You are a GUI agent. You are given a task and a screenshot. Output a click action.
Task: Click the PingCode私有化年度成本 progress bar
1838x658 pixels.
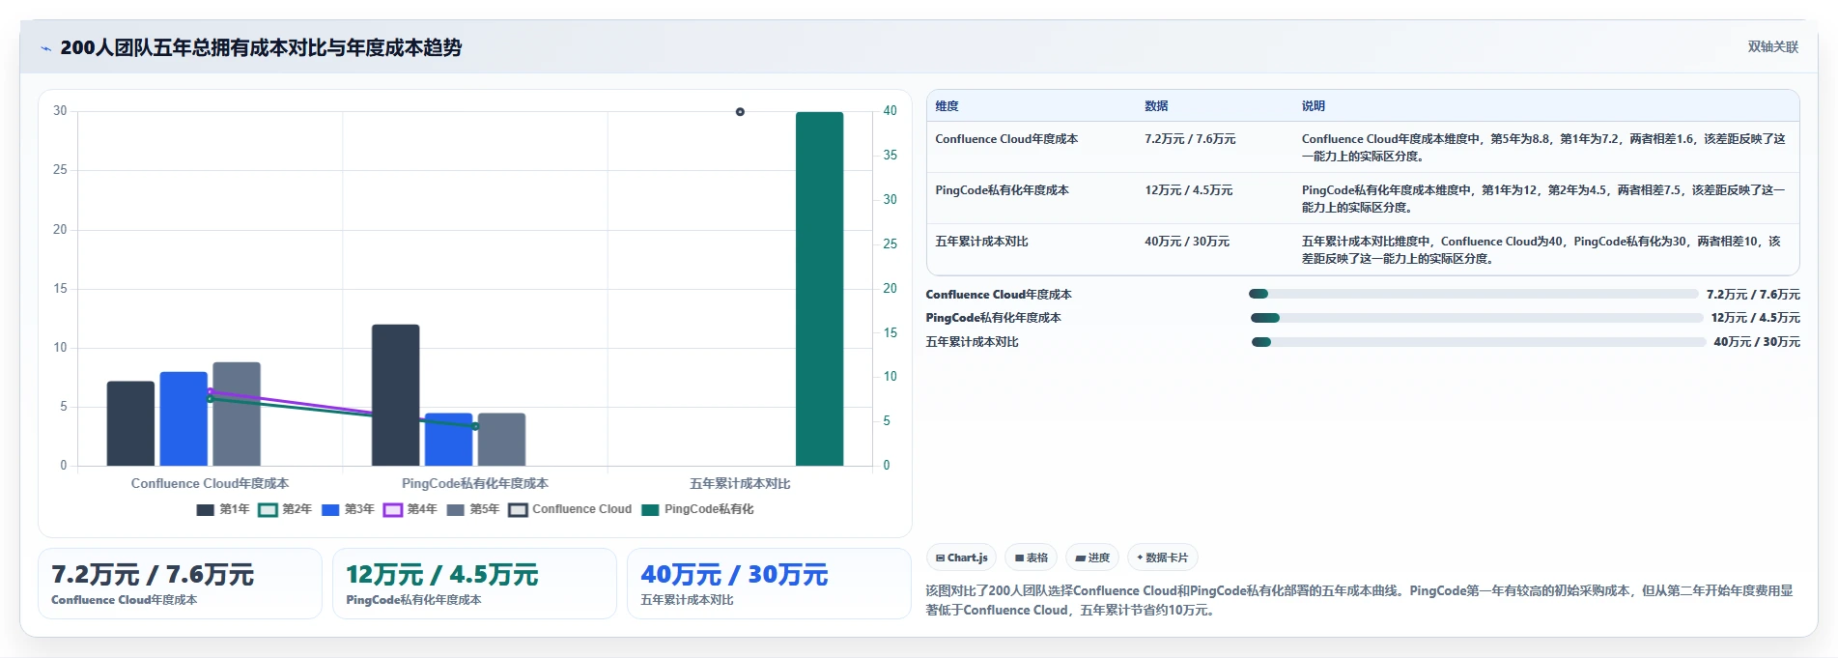point(1477,318)
